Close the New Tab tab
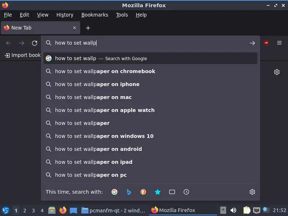Image resolution: width=288 pixels, height=216 pixels. click(x=75, y=28)
